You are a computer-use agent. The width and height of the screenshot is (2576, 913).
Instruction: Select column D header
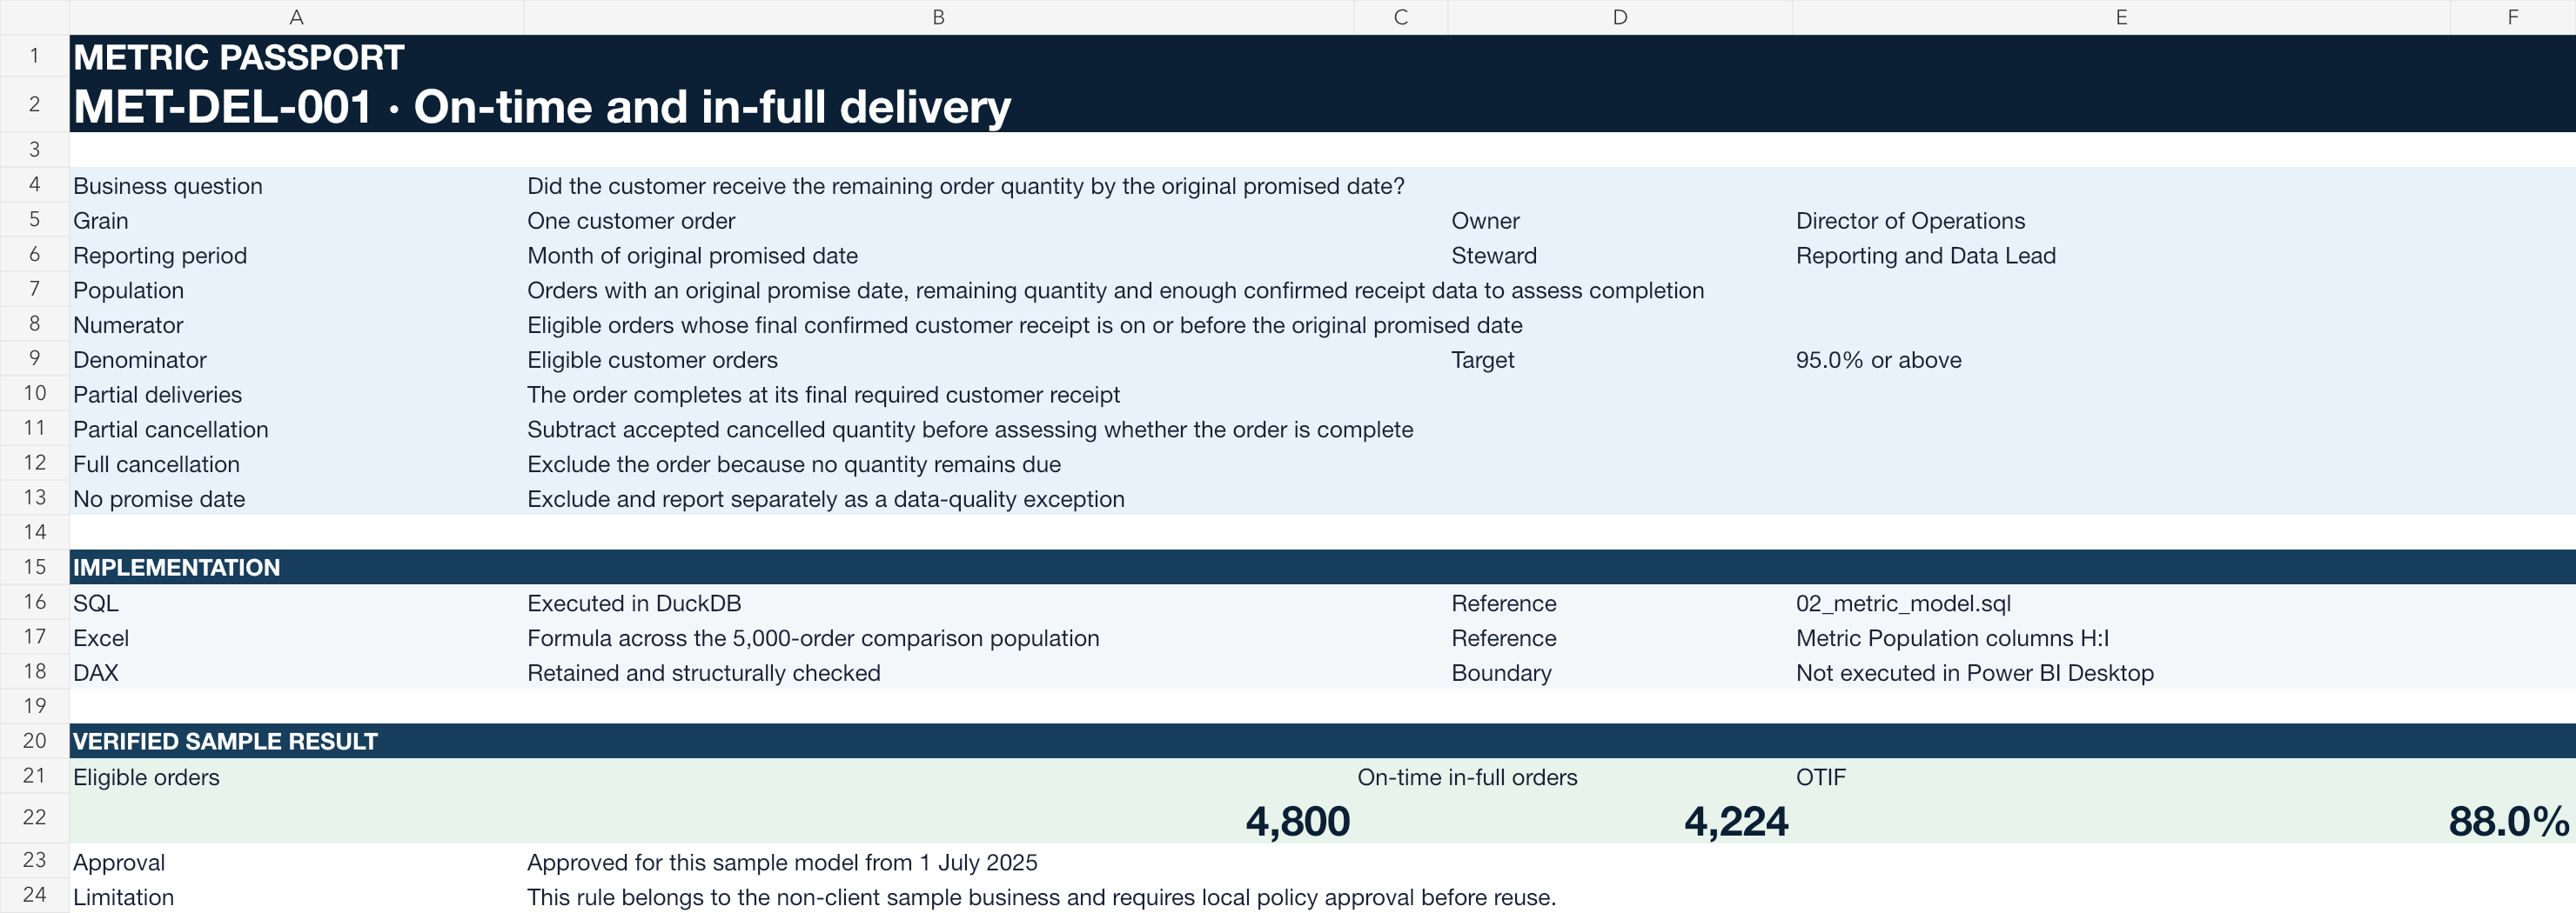pyautogui.click(x=1619, y=17)
